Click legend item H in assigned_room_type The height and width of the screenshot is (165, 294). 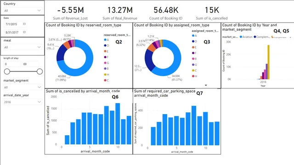pos(194,76)
